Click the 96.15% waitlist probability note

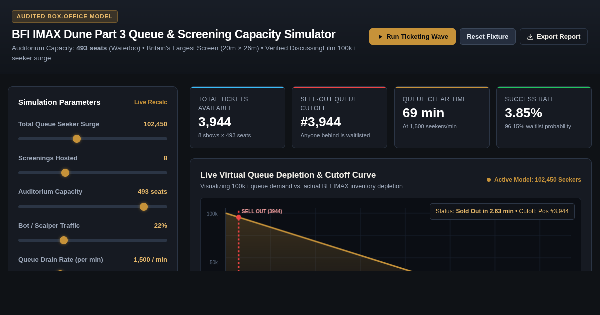[x=538, y=126]
